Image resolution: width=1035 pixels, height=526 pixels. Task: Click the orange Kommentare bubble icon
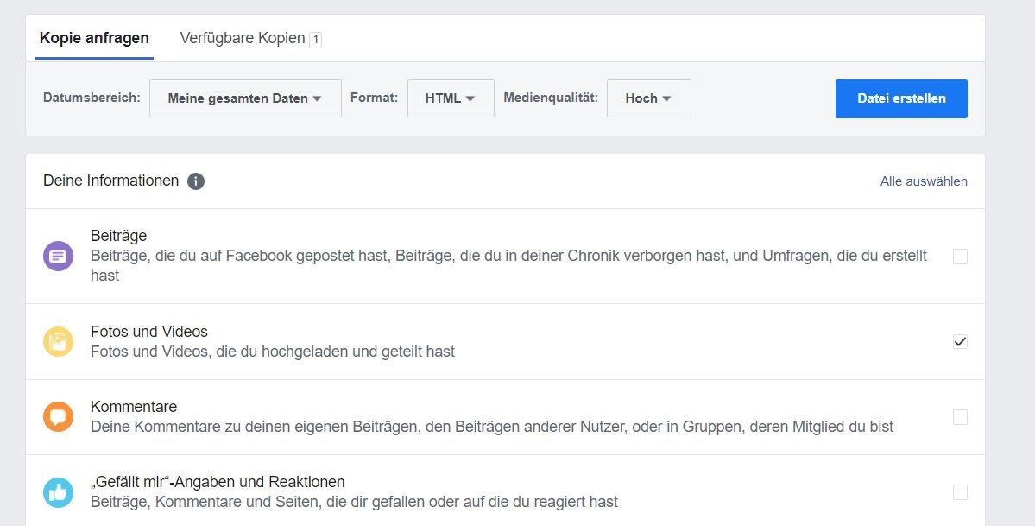coord(58,417)
